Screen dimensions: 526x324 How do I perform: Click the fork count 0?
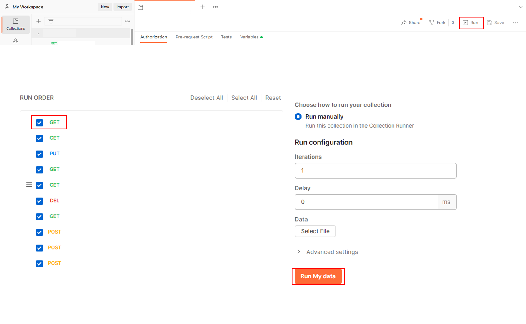coord(453,23)
